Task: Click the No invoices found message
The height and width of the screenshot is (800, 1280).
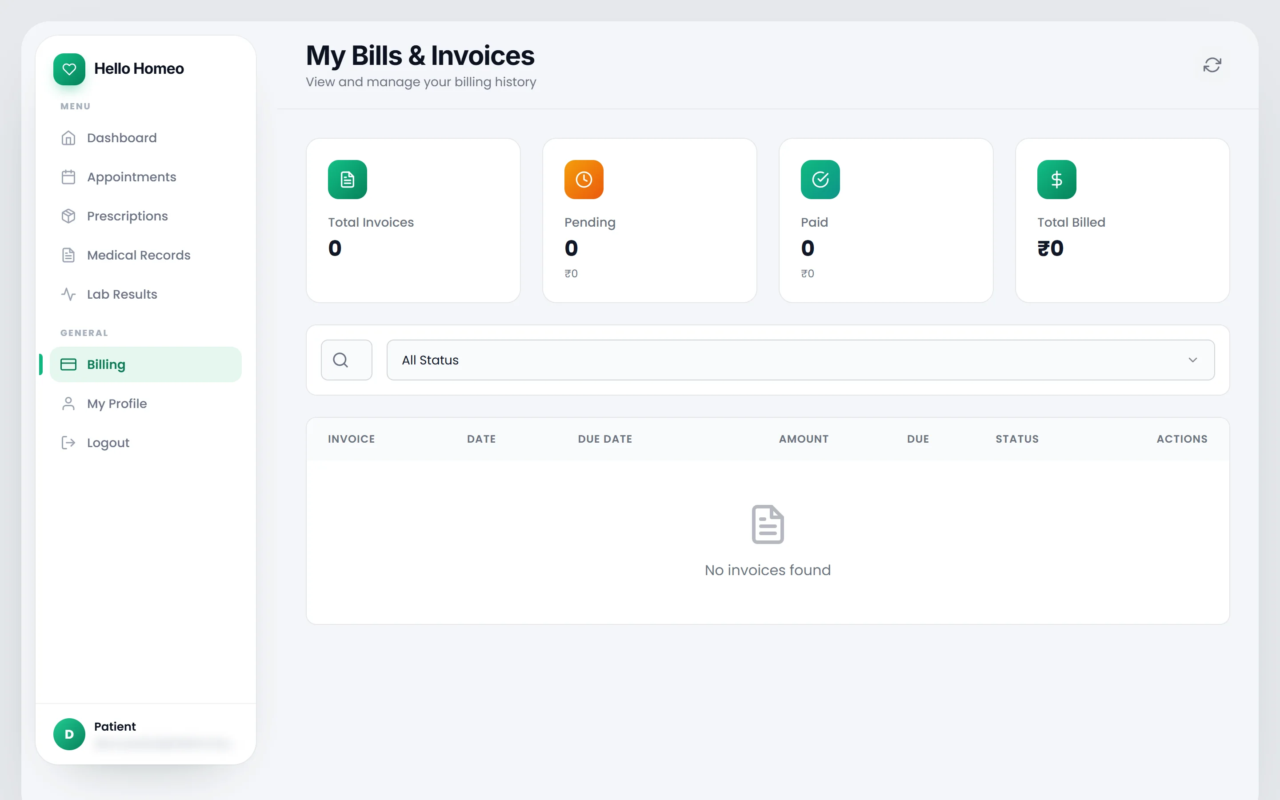Action: (x=768, y=570)
